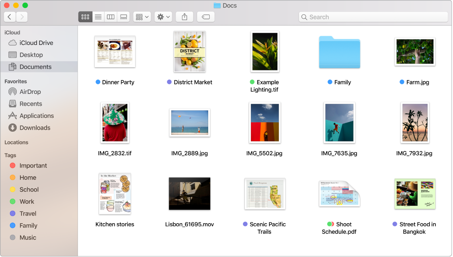Open the Family folder thumbnail

(339, 53)
